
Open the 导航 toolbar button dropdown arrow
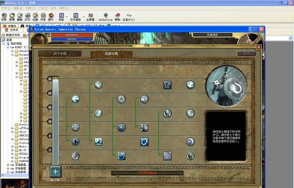[x=67, y=16]
